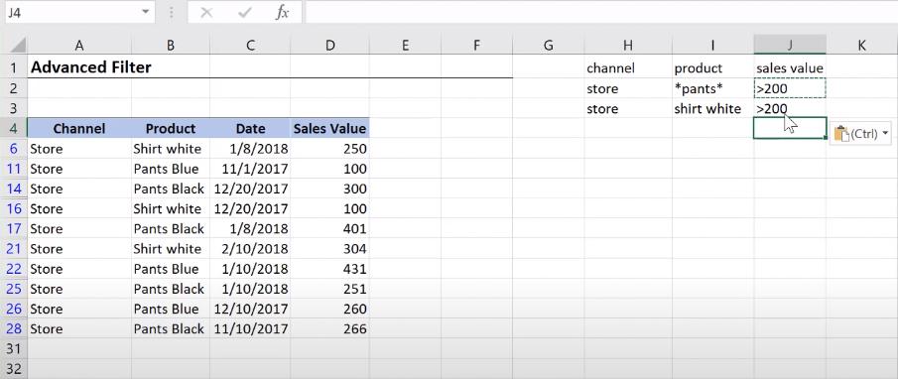This screenshot has height=379, width=898.
Task: Select row 28 header
Action: pos(14,329)
